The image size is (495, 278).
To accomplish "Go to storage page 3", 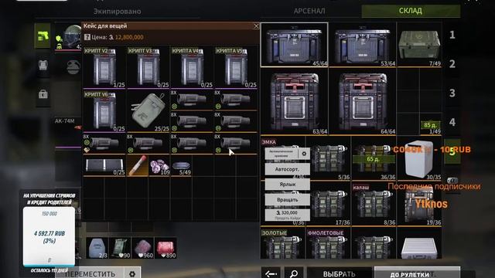I will [x=452, y=93].
